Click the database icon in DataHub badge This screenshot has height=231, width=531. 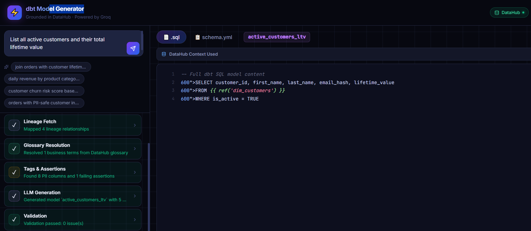[x=497, y=12]
